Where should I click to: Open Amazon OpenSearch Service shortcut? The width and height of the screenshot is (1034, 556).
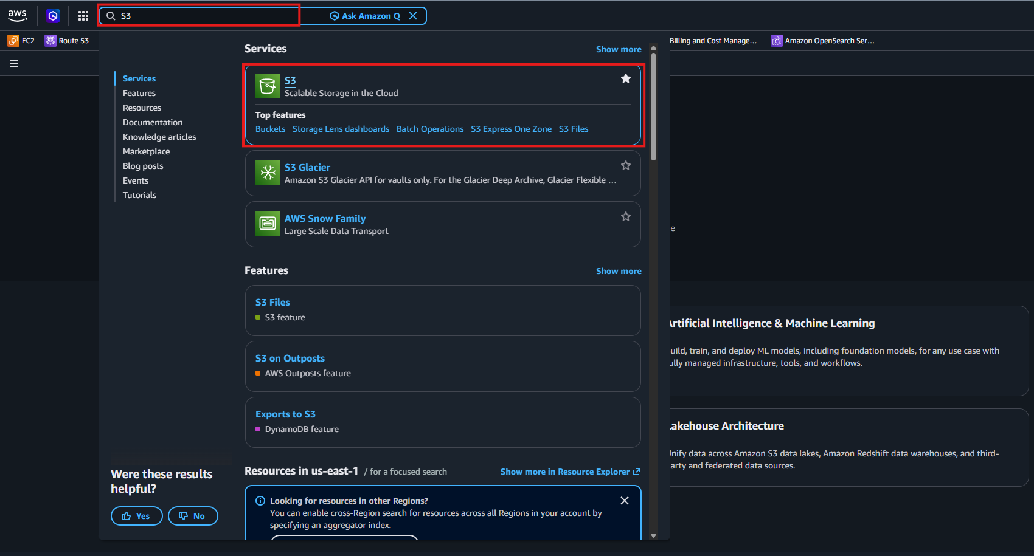tap(823, 41)
